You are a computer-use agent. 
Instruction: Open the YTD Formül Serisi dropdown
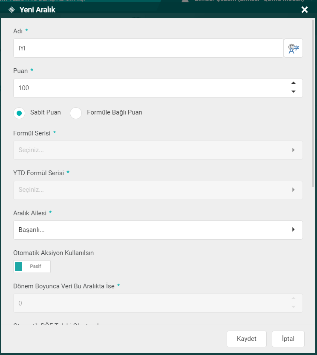click(x=153, y=190)
